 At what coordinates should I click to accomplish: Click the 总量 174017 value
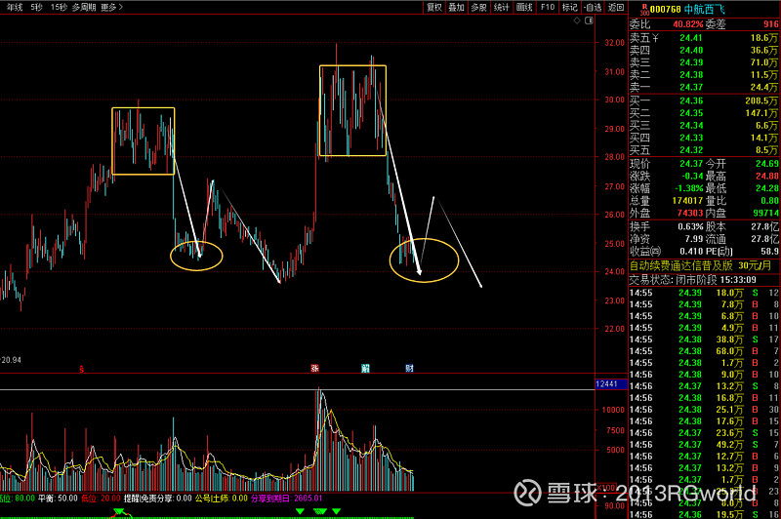pos(687,201)
